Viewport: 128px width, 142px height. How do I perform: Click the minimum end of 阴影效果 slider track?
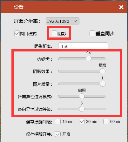tap(59, 71)
